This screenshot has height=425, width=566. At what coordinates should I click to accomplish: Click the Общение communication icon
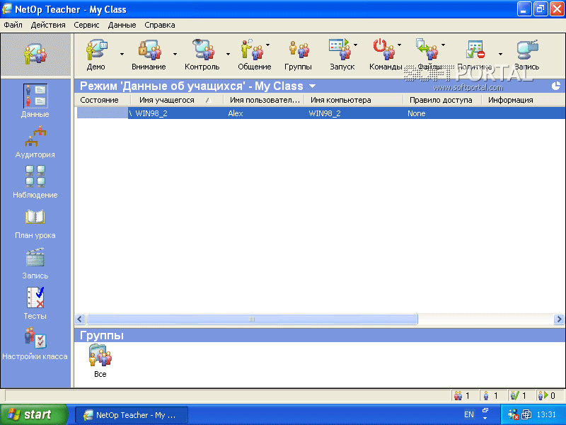click(x=252, y=50)
